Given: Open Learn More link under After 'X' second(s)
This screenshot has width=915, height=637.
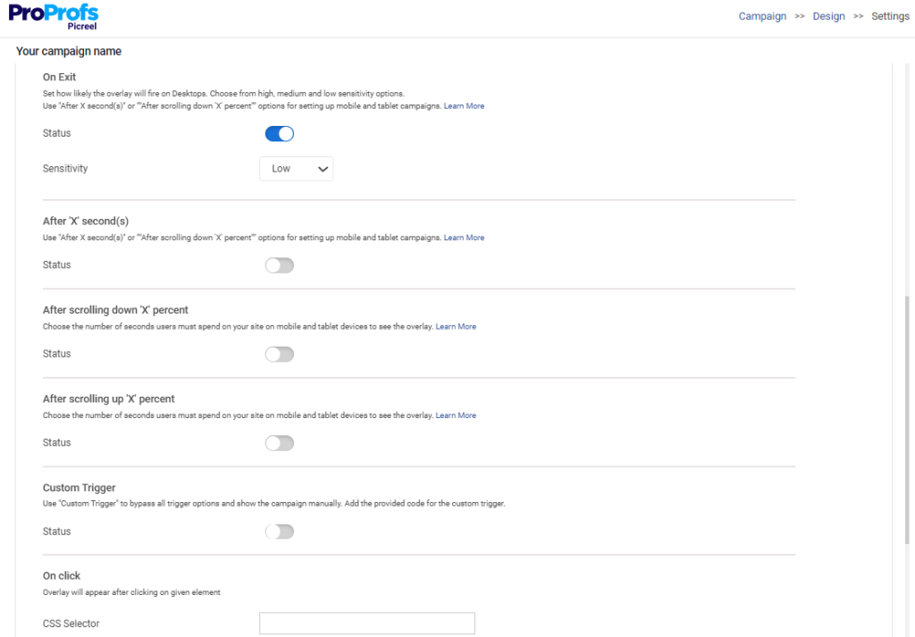Looking at the screenshot, I should [x=464, y=238].
